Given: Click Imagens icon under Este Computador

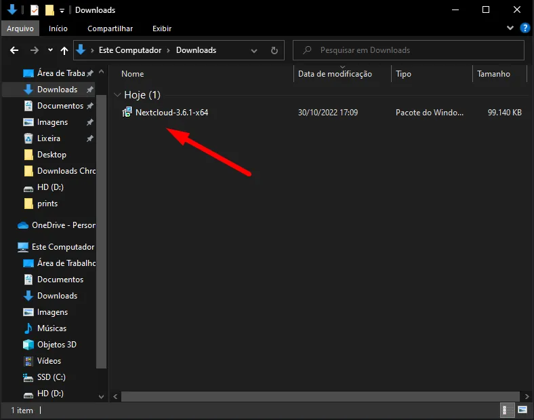Looking at the screenshot, I should tap(28, 312).
